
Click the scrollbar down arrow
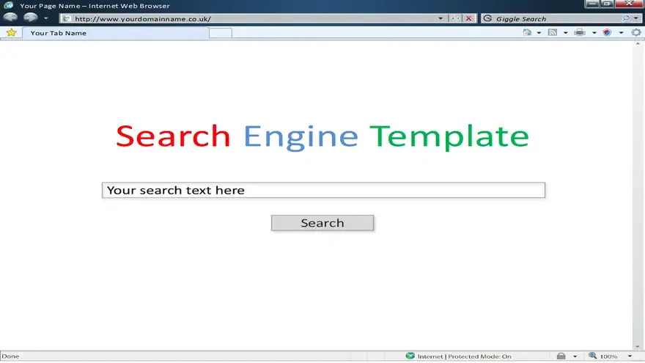(638, 347)
